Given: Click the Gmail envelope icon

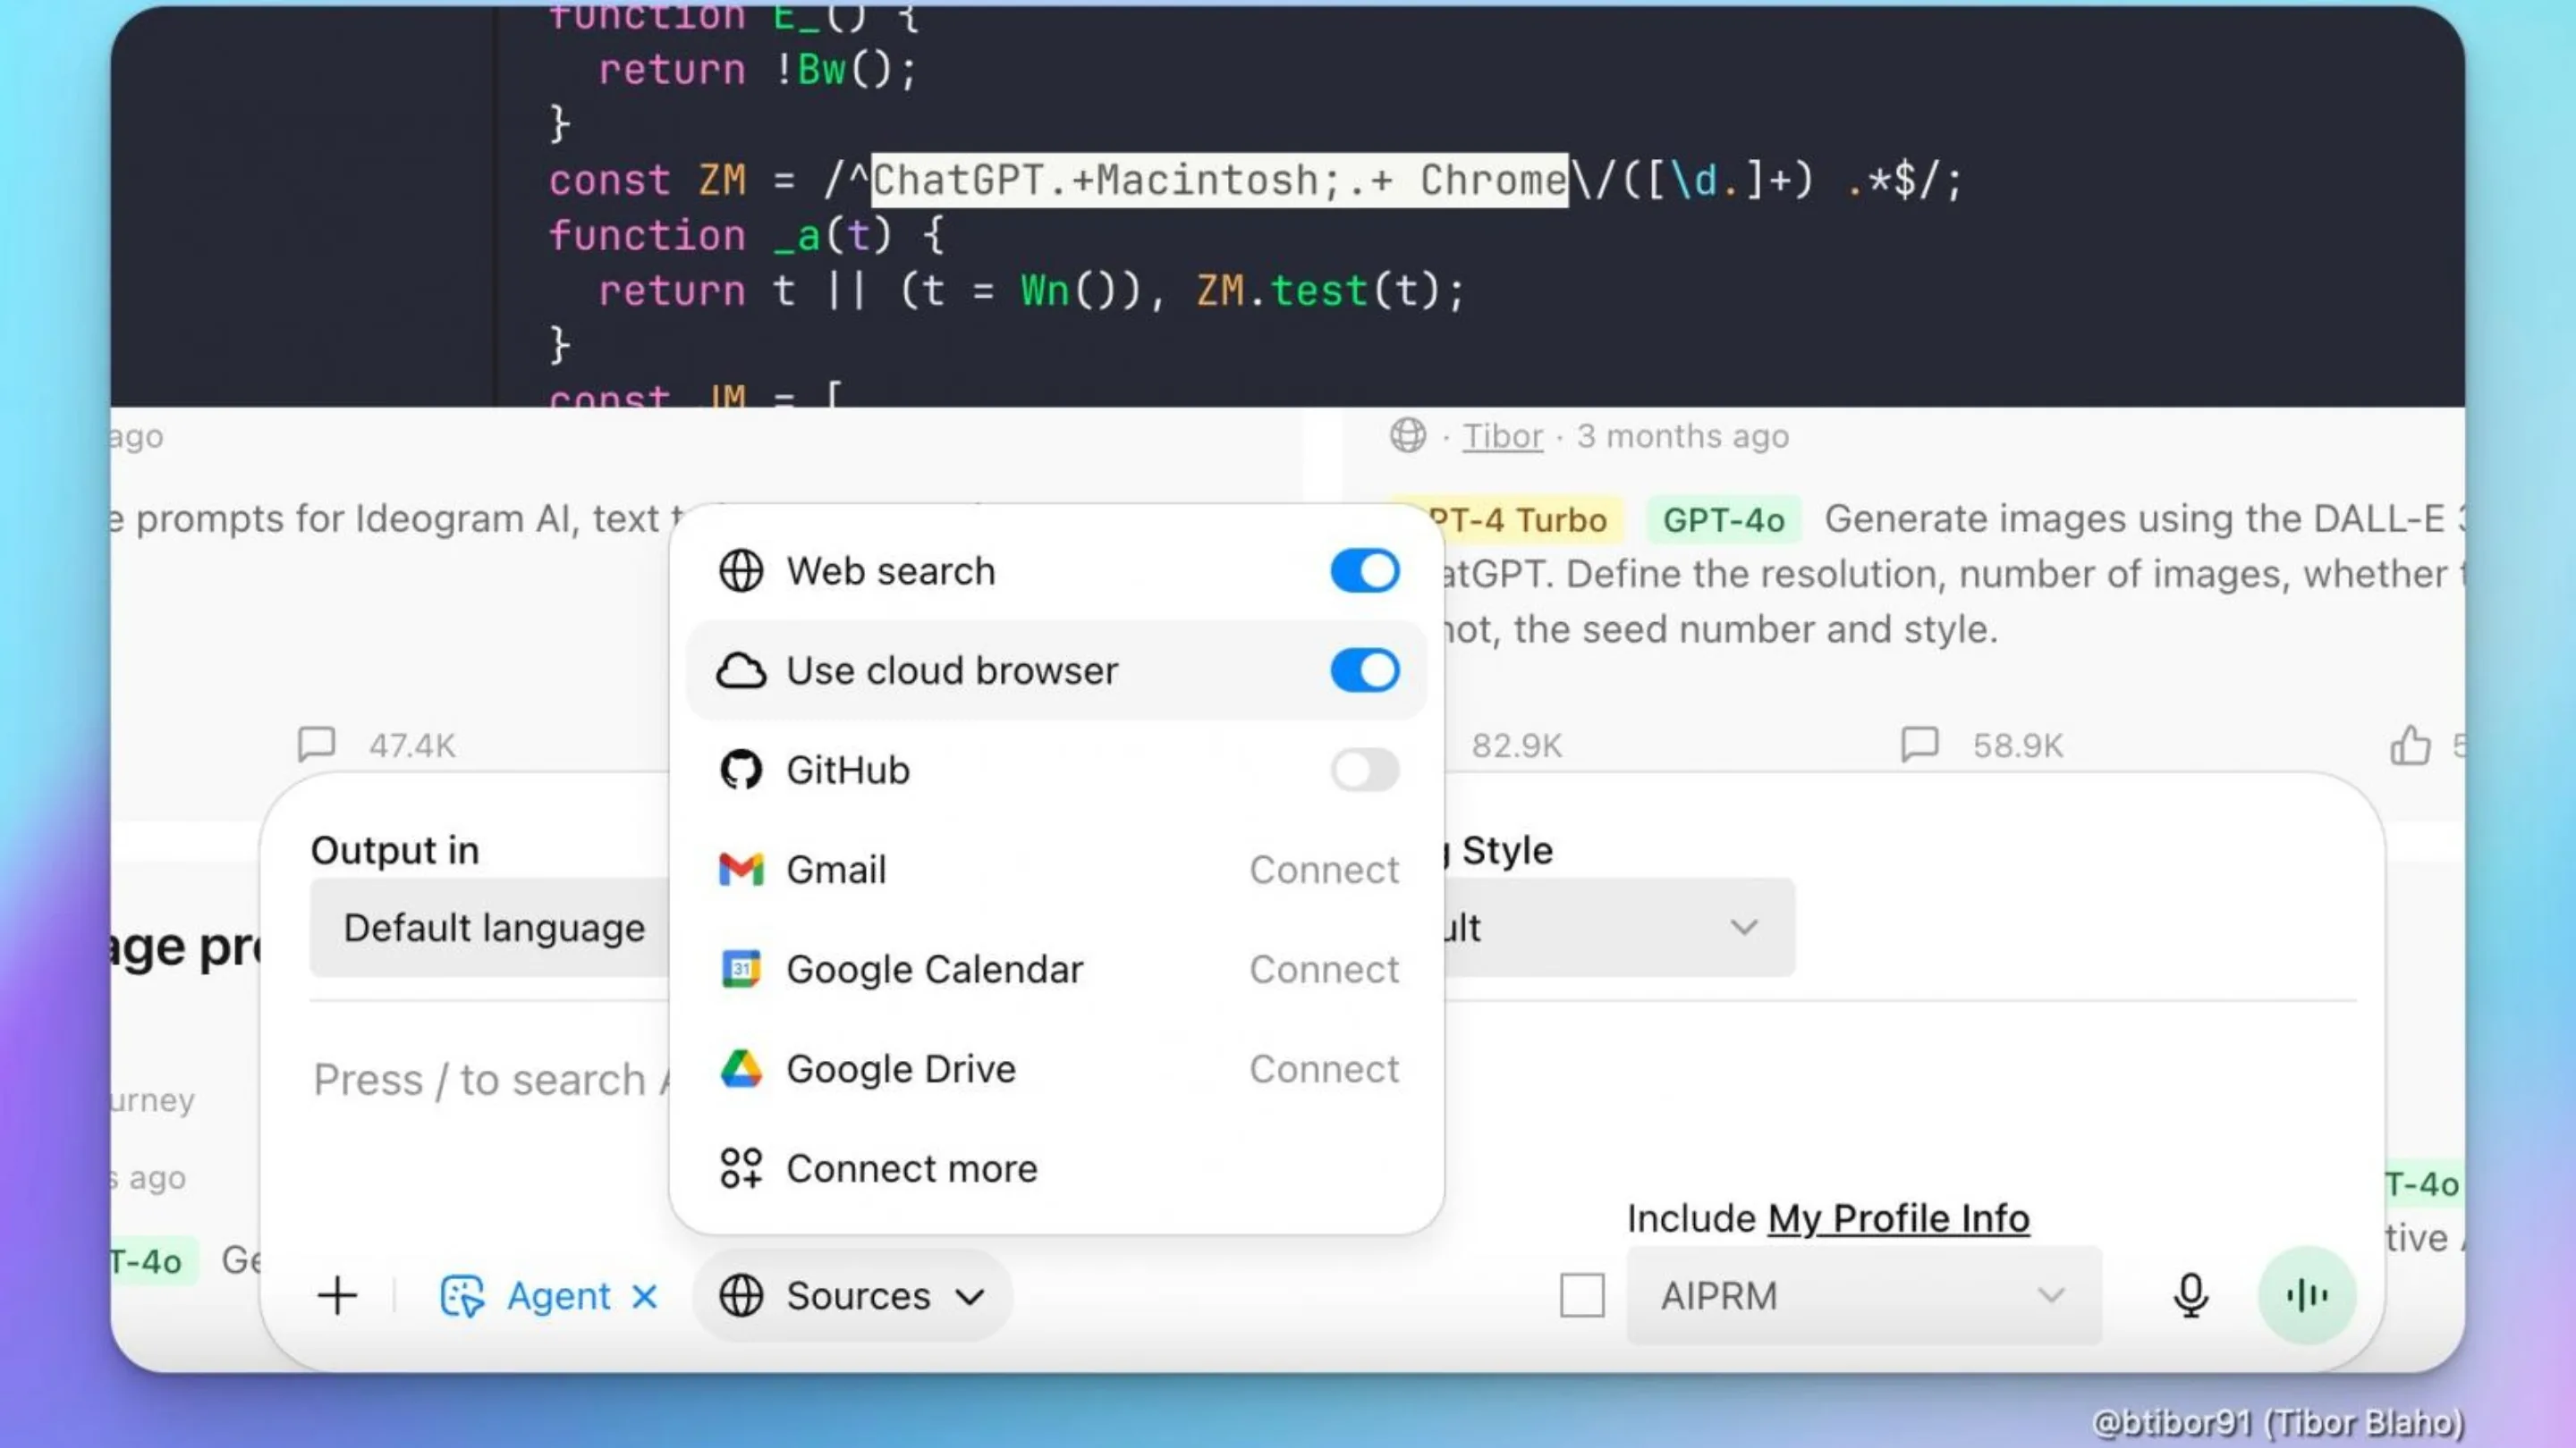Looking at the screenshot, I should pyautogui.click(x=741, y=870).
